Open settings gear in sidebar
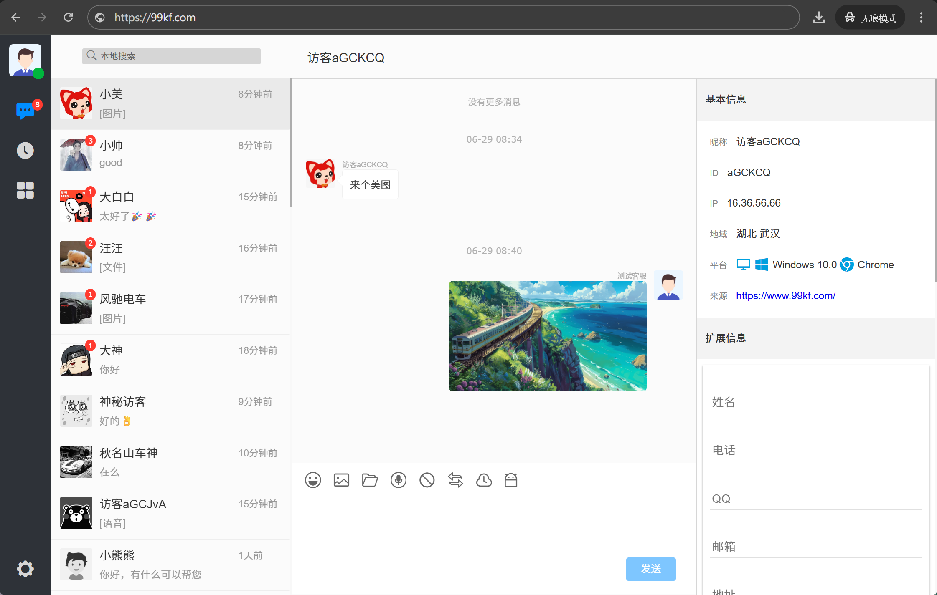The width and height of the screenshot is (937, 595). (x=25, y=569)
